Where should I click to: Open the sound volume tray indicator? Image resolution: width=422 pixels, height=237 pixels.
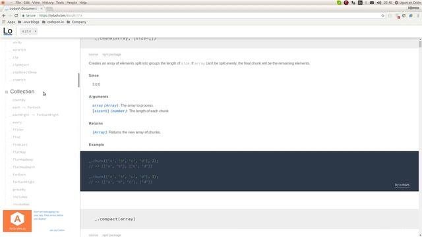pyautogui.click(x=379, y=3)
